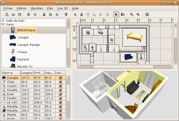Click the New home toolbar icon
The image size is (179, 121).
pos(7,15)
